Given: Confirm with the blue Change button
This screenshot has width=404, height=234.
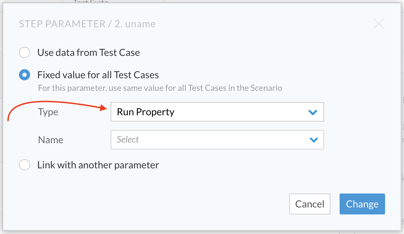Looking at the screenshot, I should [x=362, y=204].
